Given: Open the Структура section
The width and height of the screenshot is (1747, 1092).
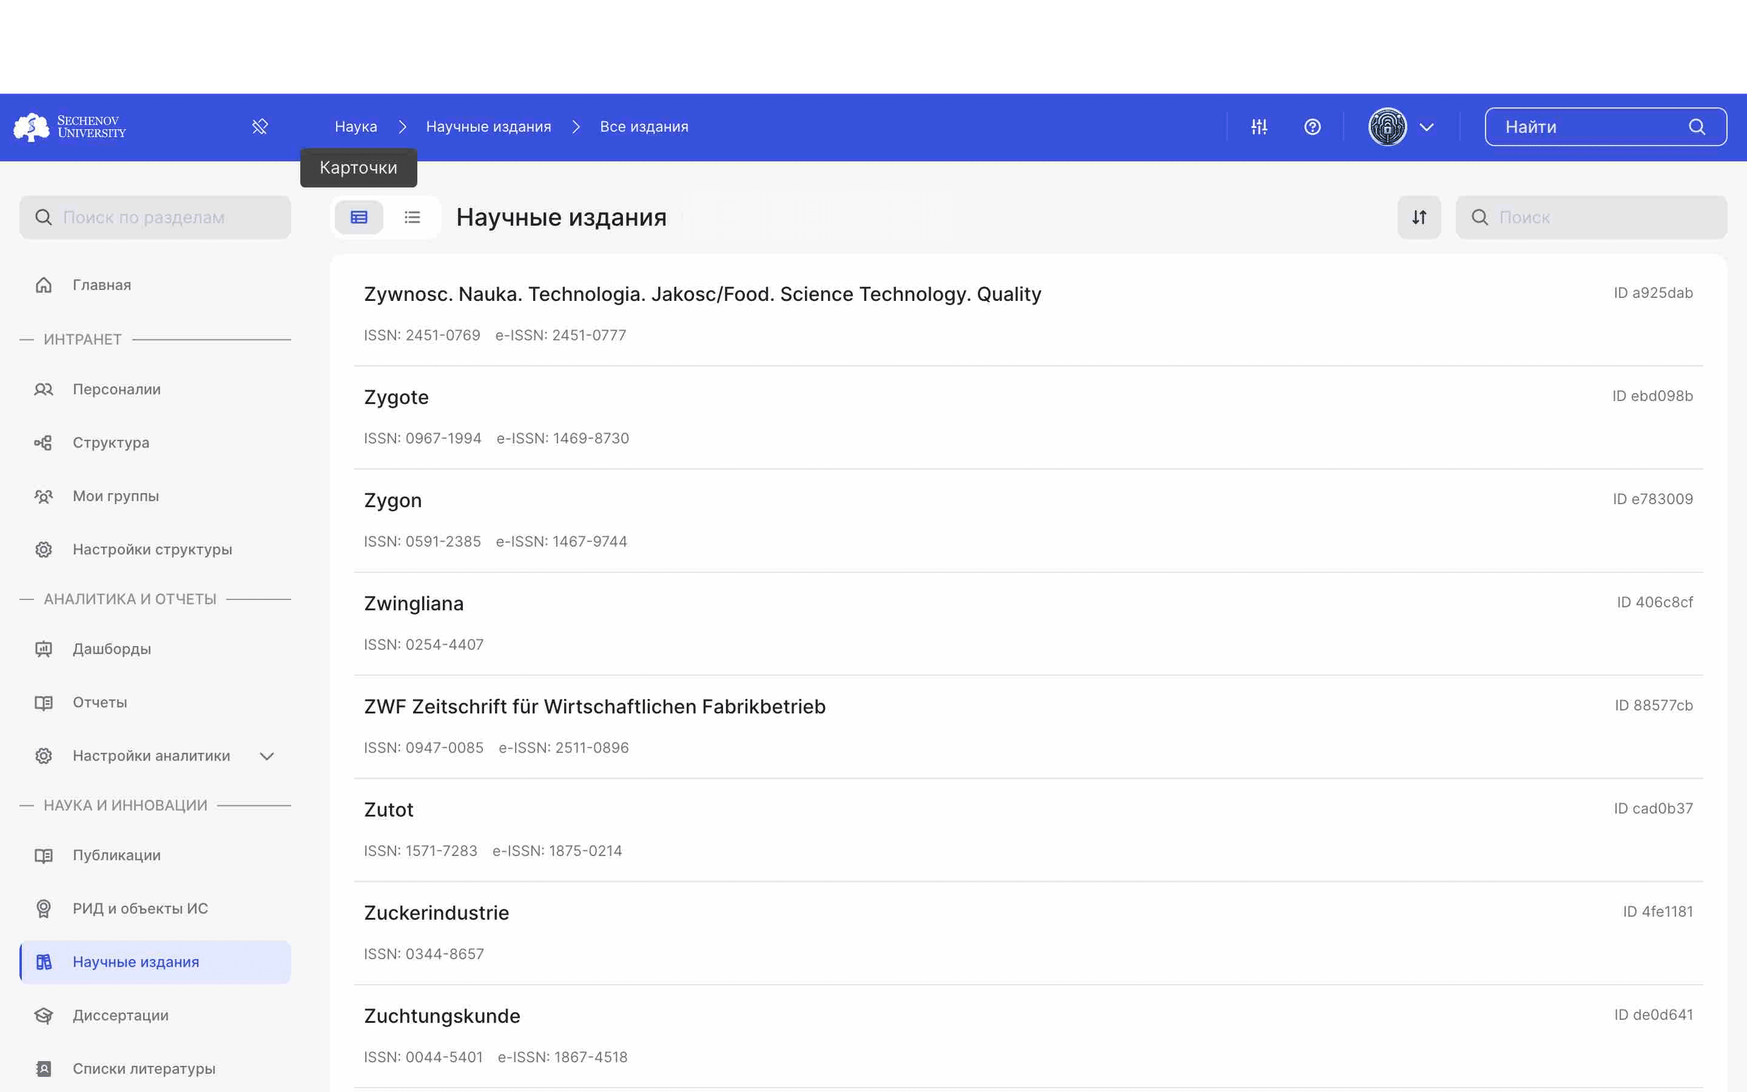Looking at the screenshot, I should (155, 443).
